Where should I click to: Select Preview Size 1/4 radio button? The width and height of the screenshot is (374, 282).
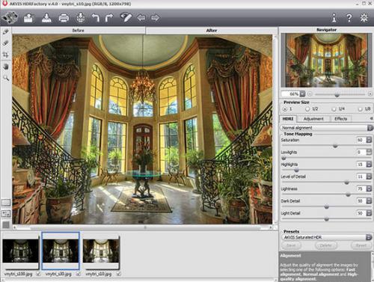tap(334, 109)
